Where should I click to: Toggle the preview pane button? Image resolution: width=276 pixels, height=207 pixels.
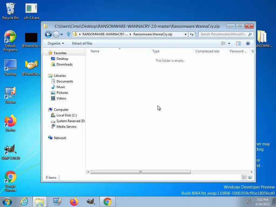coord(238,43)
